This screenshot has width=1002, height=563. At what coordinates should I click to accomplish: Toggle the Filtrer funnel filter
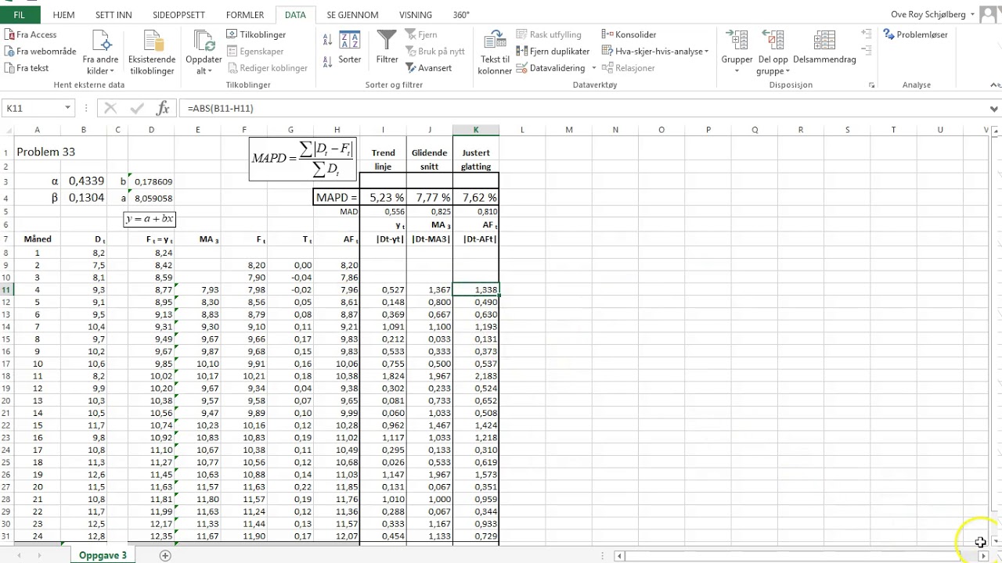pyautogui.click(x=387, y=47)
